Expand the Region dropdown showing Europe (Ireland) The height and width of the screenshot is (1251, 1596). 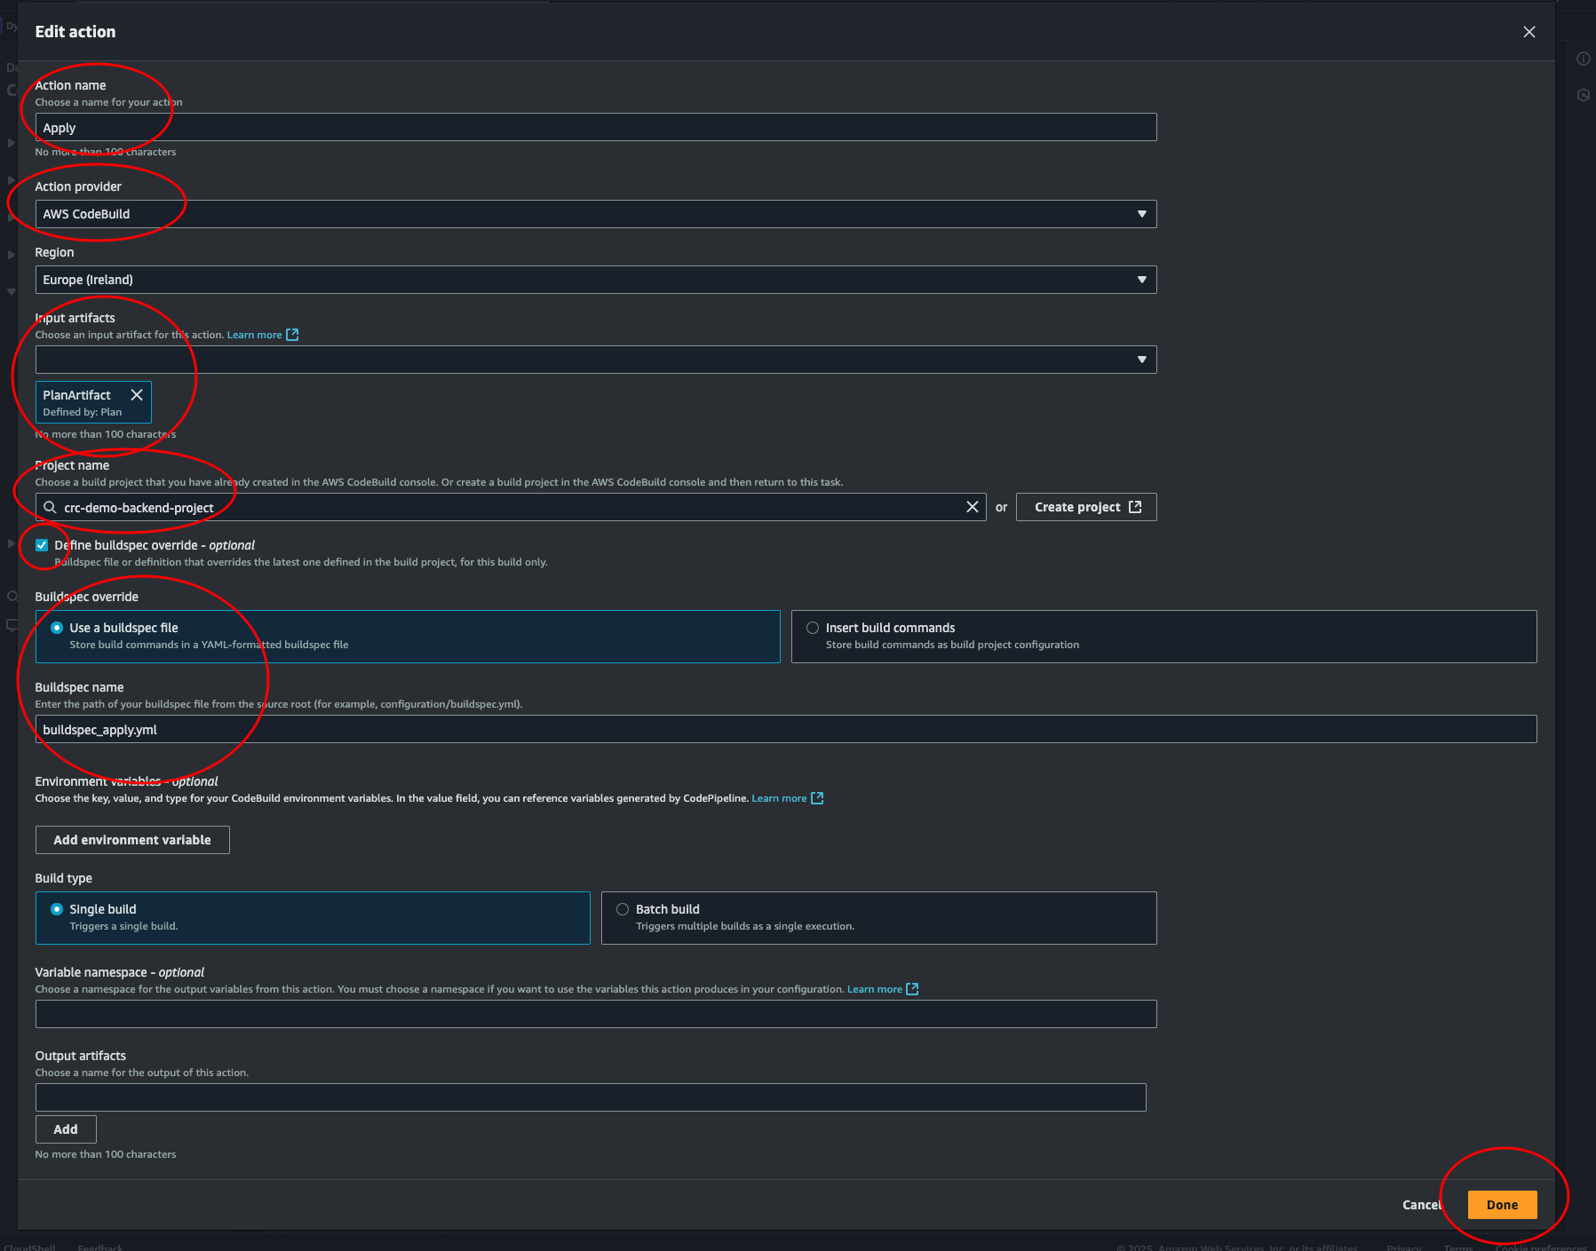(595, 280)
